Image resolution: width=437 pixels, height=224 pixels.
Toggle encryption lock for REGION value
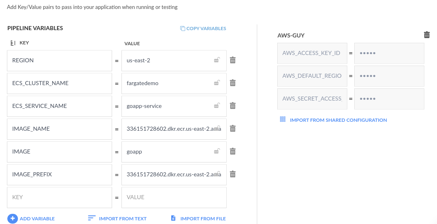(x=217, y=60)
